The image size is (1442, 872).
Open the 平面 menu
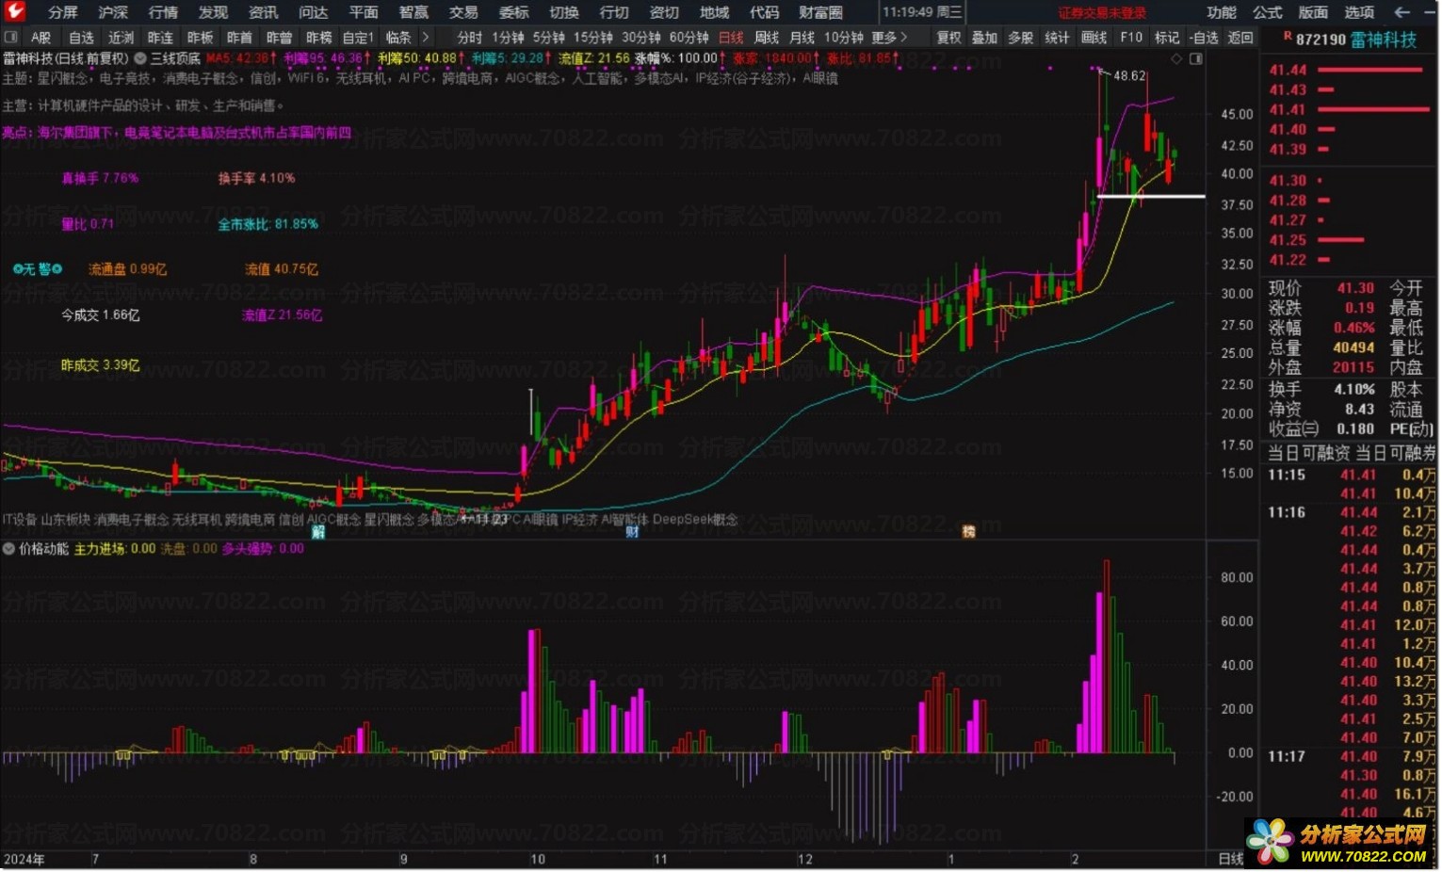tap(363, 12)
